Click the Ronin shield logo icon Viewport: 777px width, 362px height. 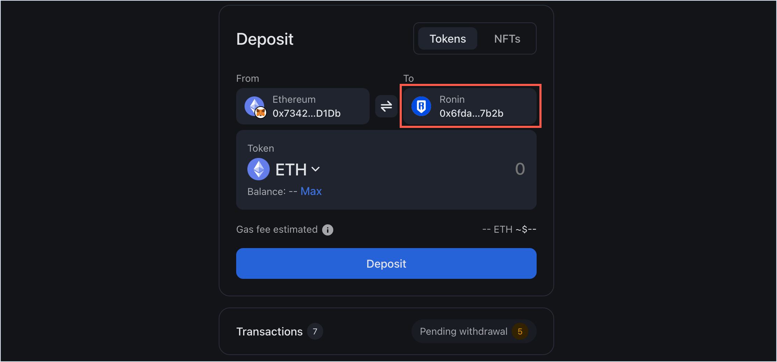pos(422,106)
